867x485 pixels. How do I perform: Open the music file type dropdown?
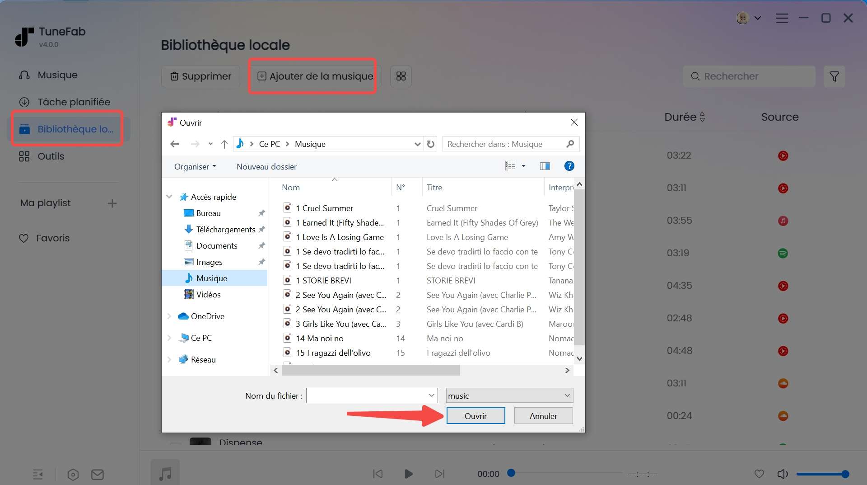[509, 396]
